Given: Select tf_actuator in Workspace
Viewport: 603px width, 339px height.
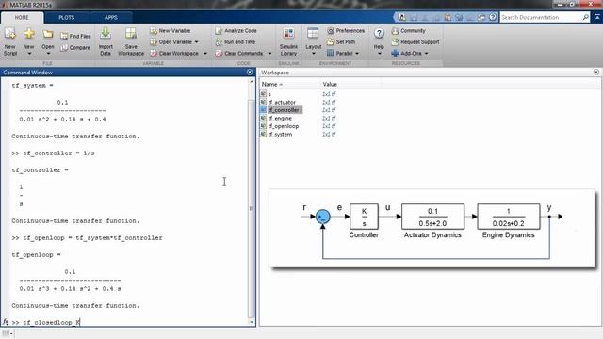Looking at the screenshot, I should (x=282, y=103).
